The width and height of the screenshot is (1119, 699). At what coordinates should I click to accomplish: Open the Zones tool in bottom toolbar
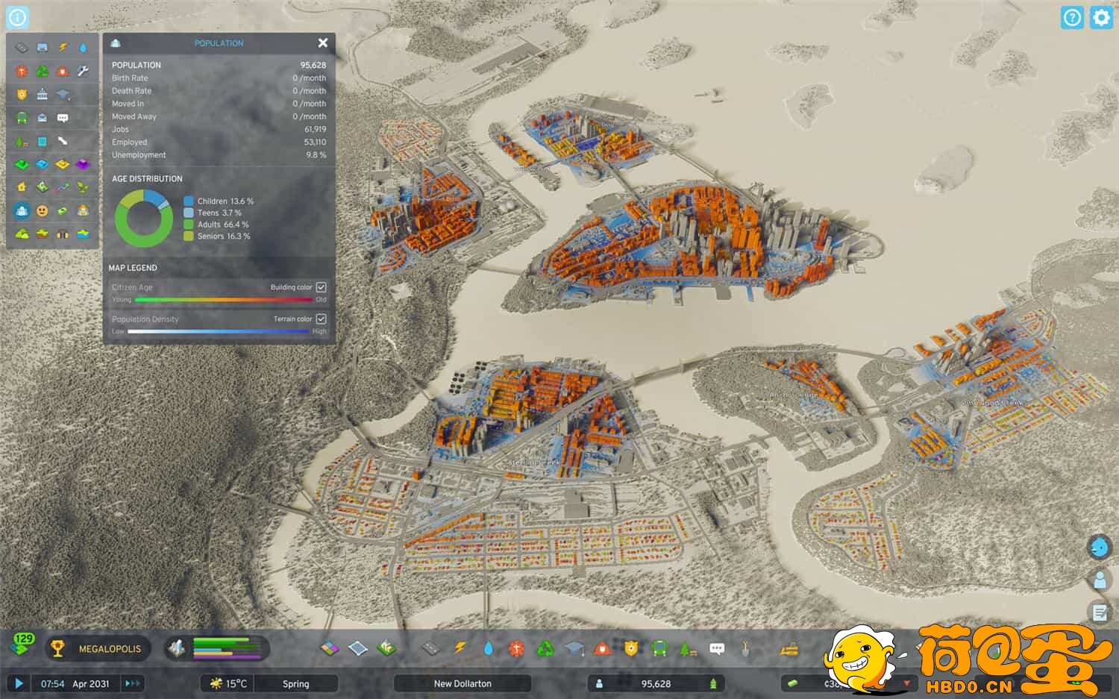(x=329, y=648)
